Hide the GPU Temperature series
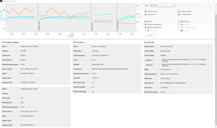The image size is (217, 128). 145,28
